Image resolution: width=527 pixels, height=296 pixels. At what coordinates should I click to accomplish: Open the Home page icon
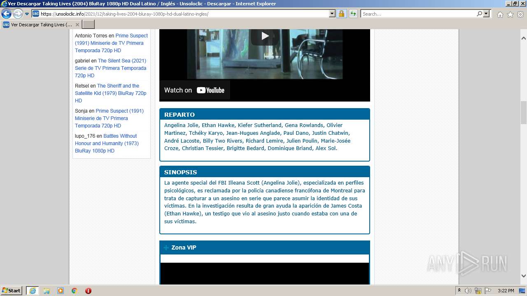500,14
